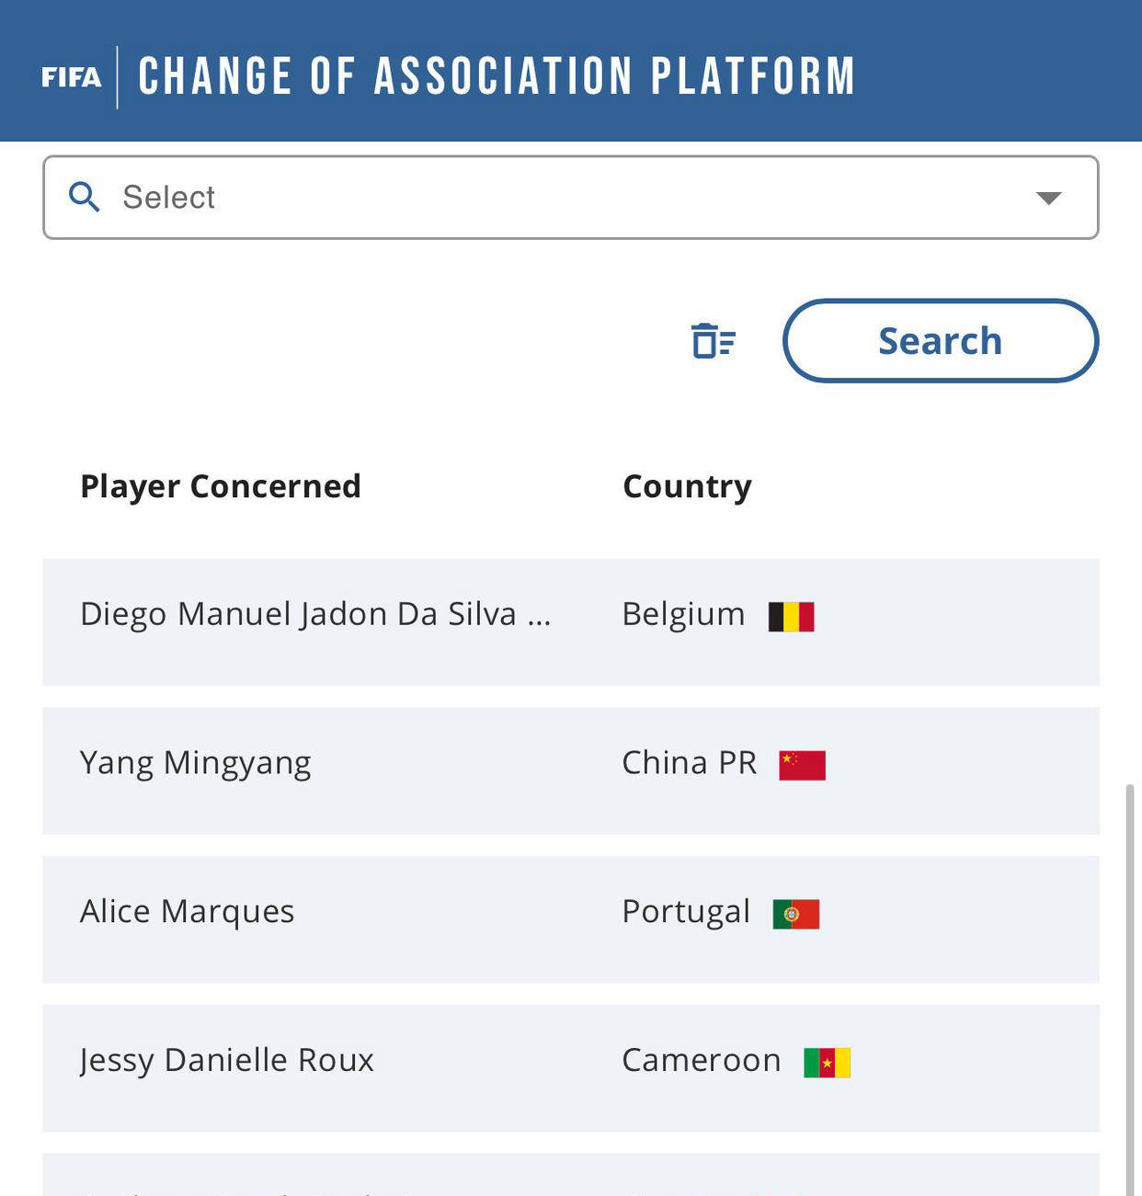Click the Belgium flag icon

(x=792, y=617)
